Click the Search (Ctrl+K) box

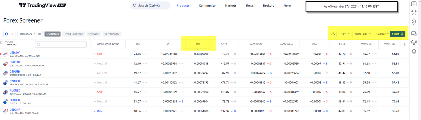[x=151, y=6]
